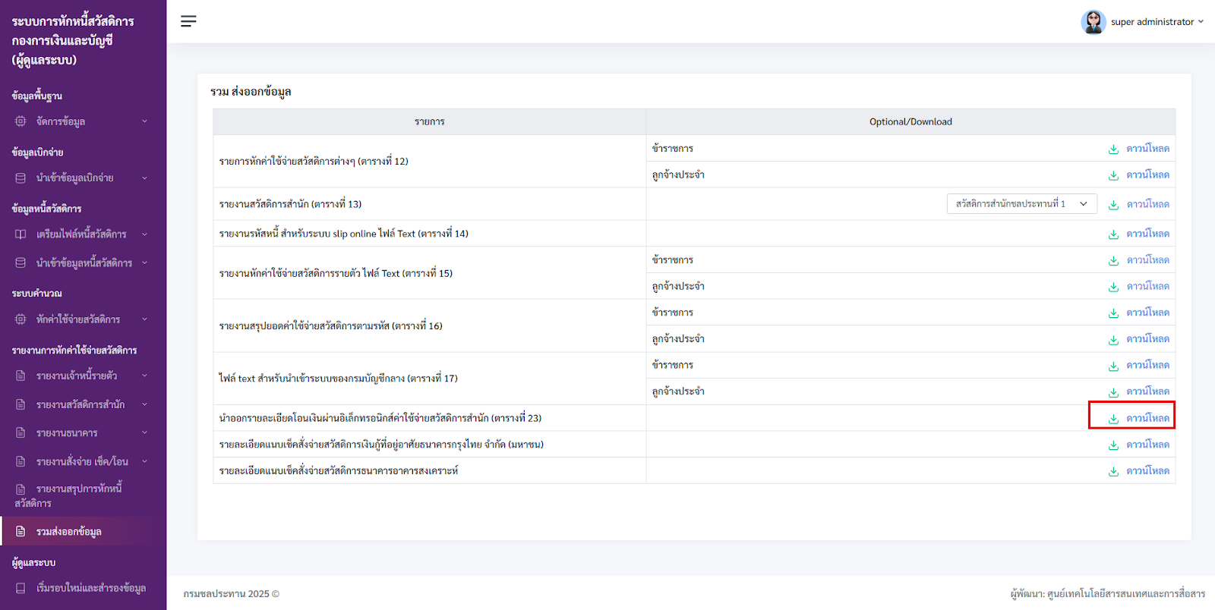Screen dimensions: 1215x610
Task: Expand the หักค่าใช้จ่ายสวัสดิการ chevron
Action: (x=144, y=319)
